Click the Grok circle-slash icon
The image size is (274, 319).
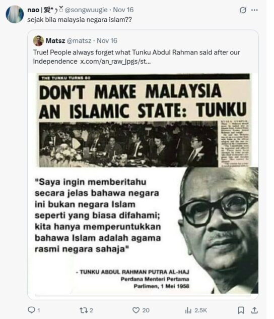[243, 10]
